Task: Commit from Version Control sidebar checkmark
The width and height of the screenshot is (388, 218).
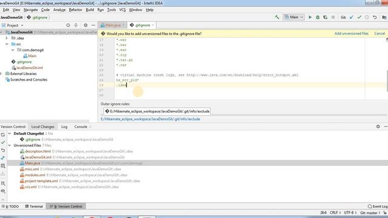Action: pos(3,142)
